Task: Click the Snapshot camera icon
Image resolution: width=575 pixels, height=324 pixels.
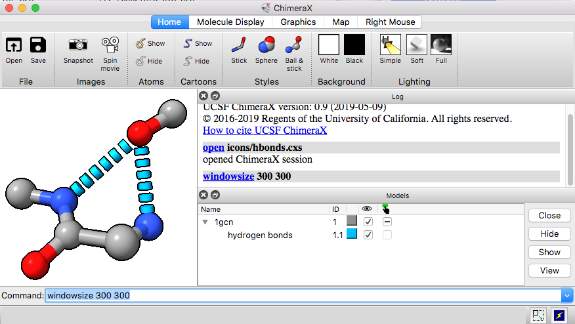Action: click(78, 45)
